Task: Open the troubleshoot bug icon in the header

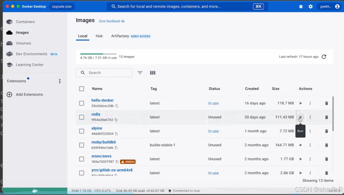Action: click(x=301, y=7)
